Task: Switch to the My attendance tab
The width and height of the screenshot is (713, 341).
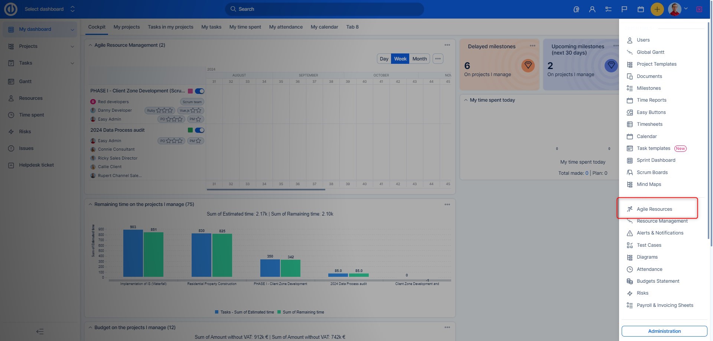Action: point(286,27)
